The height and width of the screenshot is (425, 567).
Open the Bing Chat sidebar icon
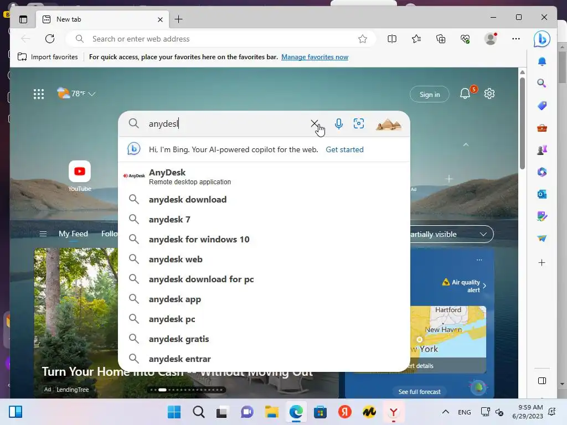click(x=542, y=39)
